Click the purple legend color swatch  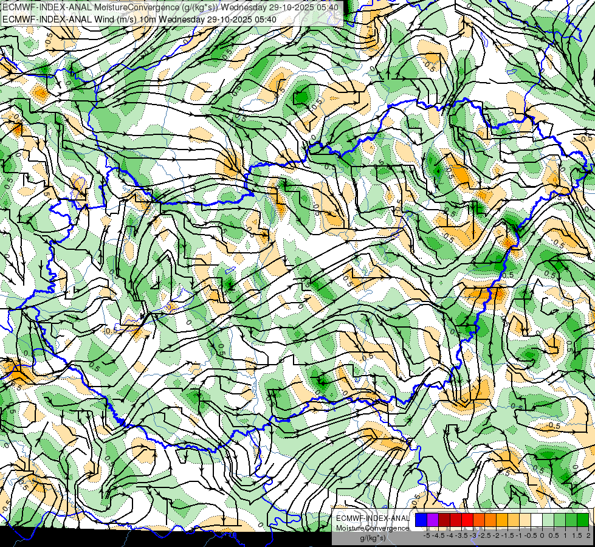coord(433,520)
